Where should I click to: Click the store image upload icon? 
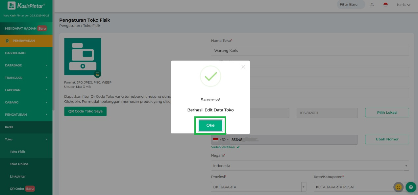point(97,74)
